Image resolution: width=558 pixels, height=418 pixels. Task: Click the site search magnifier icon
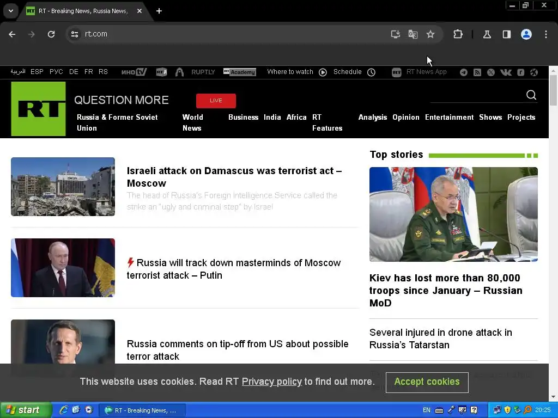pyautogui.click(x=531, y=95)
